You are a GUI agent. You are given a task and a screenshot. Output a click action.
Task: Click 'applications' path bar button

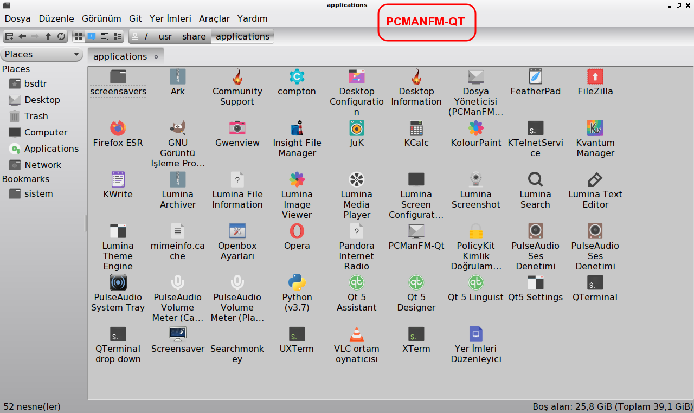[242, 36]
